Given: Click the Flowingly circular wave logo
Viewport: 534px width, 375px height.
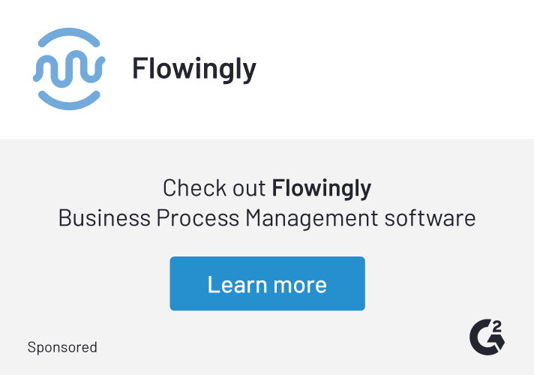Looking at the screenshot, I should click(69, 69).
